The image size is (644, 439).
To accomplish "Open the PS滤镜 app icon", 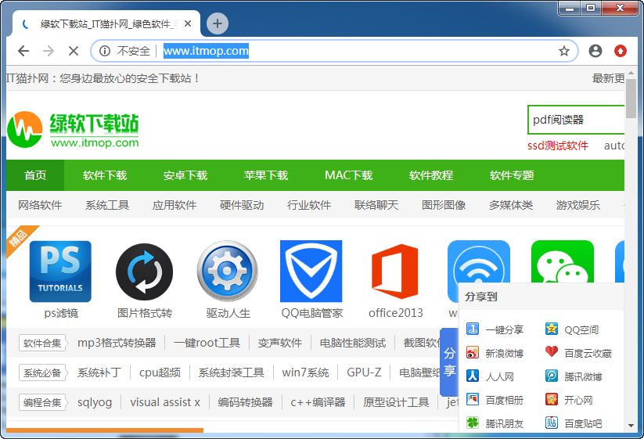I will point(60,272).
